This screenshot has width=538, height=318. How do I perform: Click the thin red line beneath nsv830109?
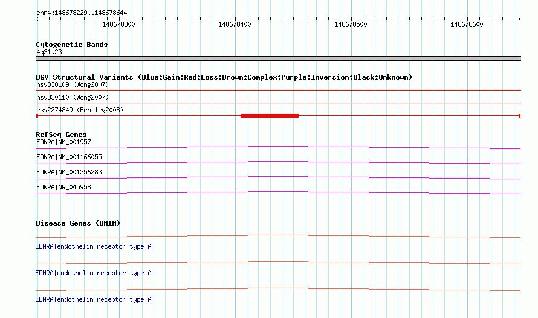278,90
